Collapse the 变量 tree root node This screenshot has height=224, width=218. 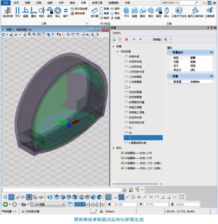click(113, 46)
